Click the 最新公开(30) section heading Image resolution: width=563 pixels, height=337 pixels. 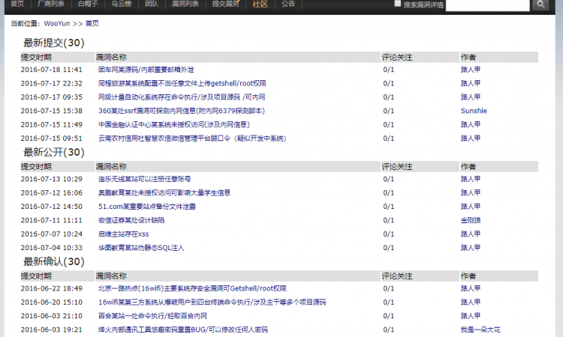click(x=54, y=152)
